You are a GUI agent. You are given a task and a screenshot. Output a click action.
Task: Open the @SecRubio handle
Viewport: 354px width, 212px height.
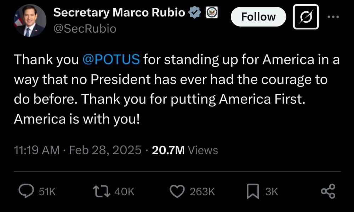coord(85,29)
